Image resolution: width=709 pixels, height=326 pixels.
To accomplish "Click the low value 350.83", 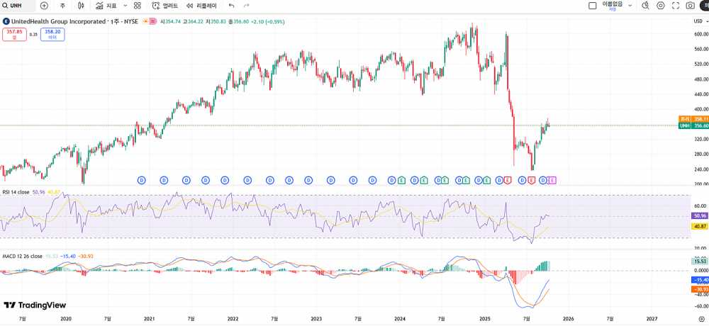I will pos(219,21).
